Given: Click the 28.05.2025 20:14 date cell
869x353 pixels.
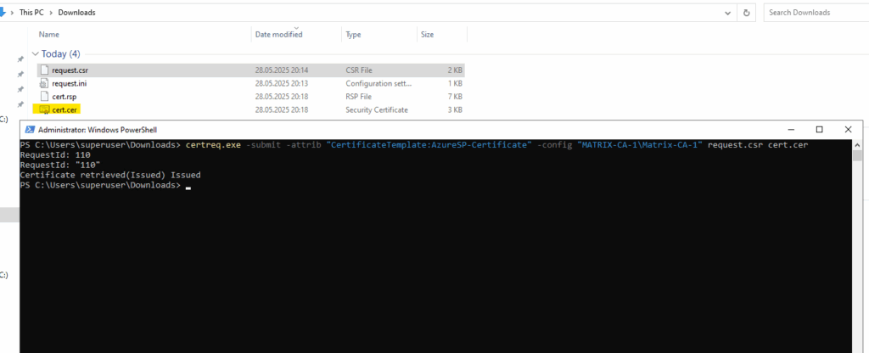Looking at the screenshot, I should click(x=282, y=70).
